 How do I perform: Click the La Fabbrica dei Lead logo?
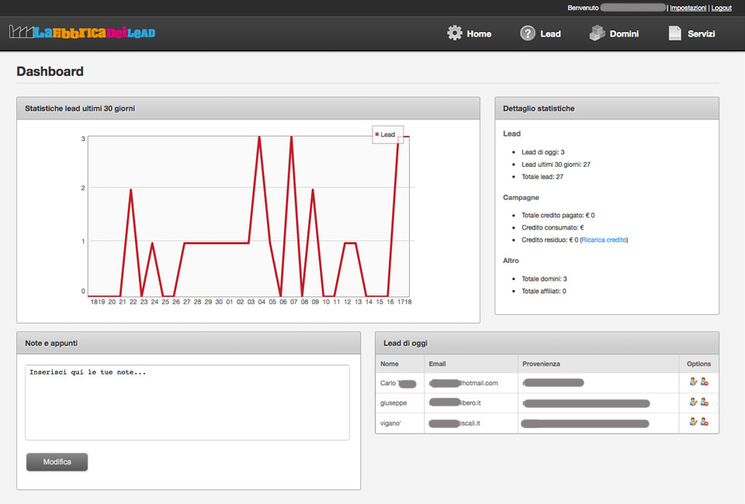click(x=82, y=33)
